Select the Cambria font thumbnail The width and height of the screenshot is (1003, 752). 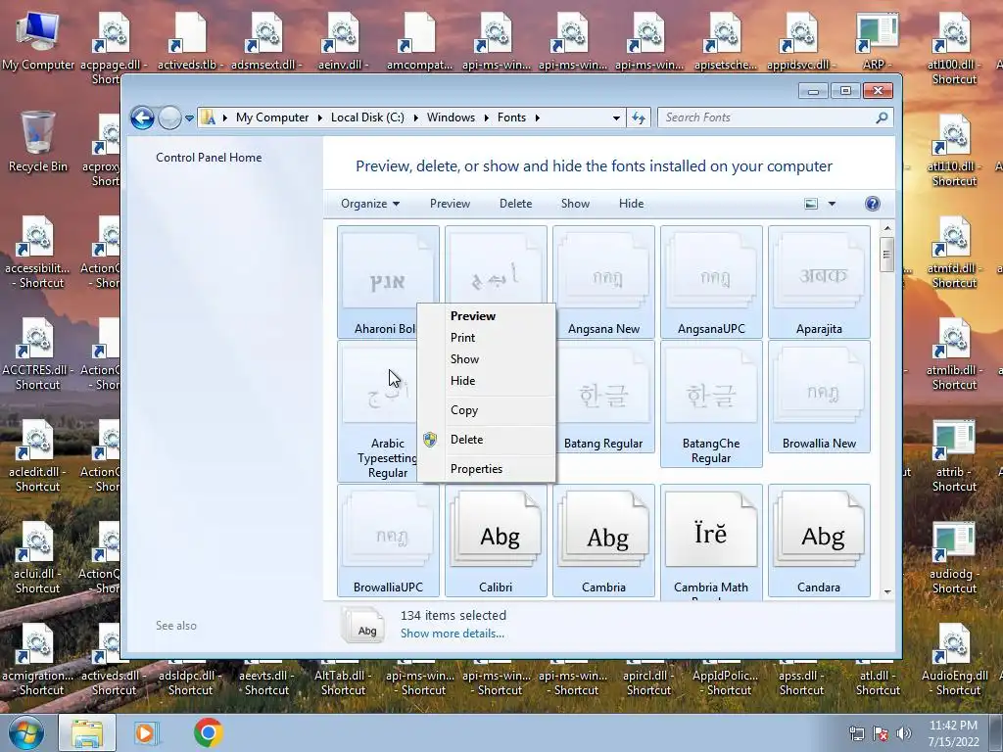pyautogui.click(x=603, y=540)
